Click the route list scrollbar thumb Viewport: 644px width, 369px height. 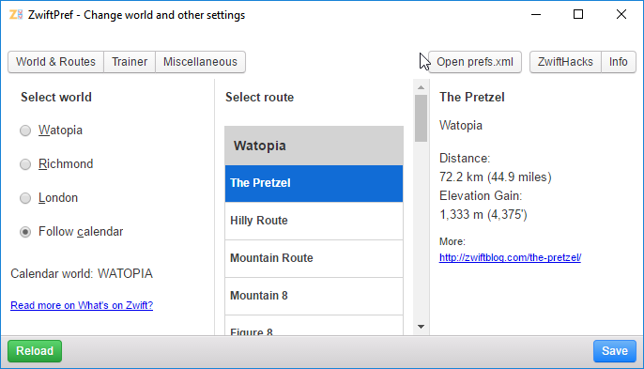point(421,118)
